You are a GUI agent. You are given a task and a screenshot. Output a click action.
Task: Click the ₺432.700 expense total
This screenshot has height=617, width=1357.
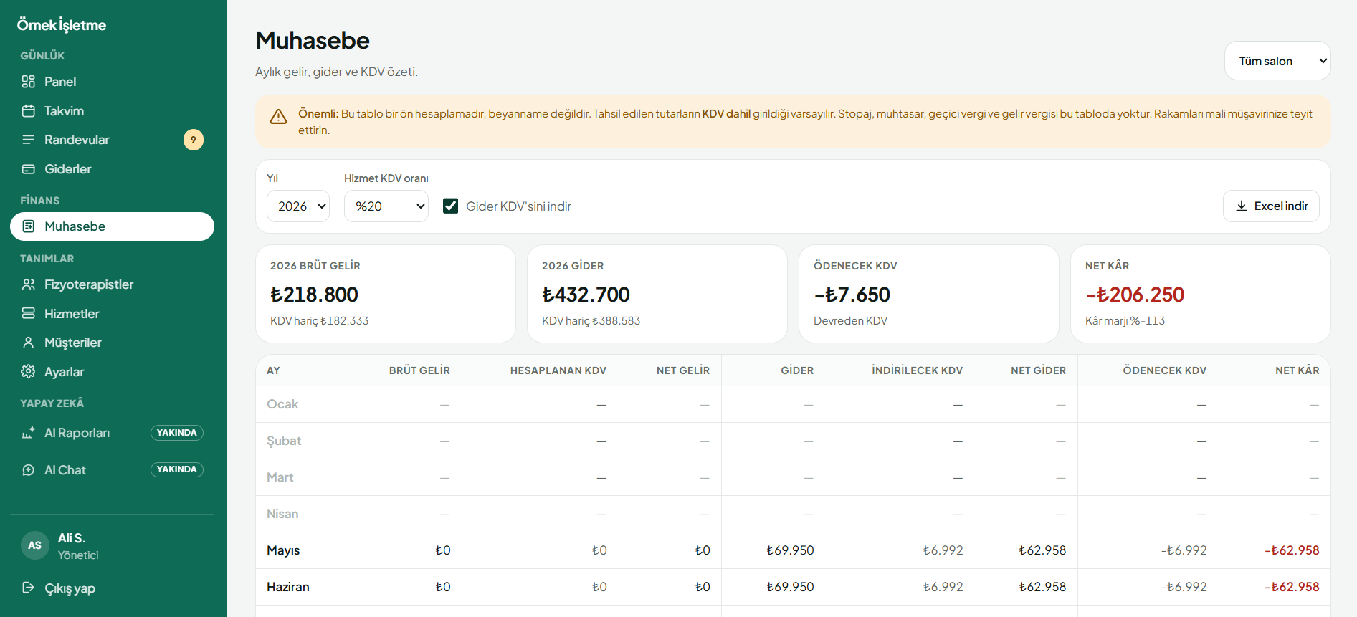click(586, 295)
